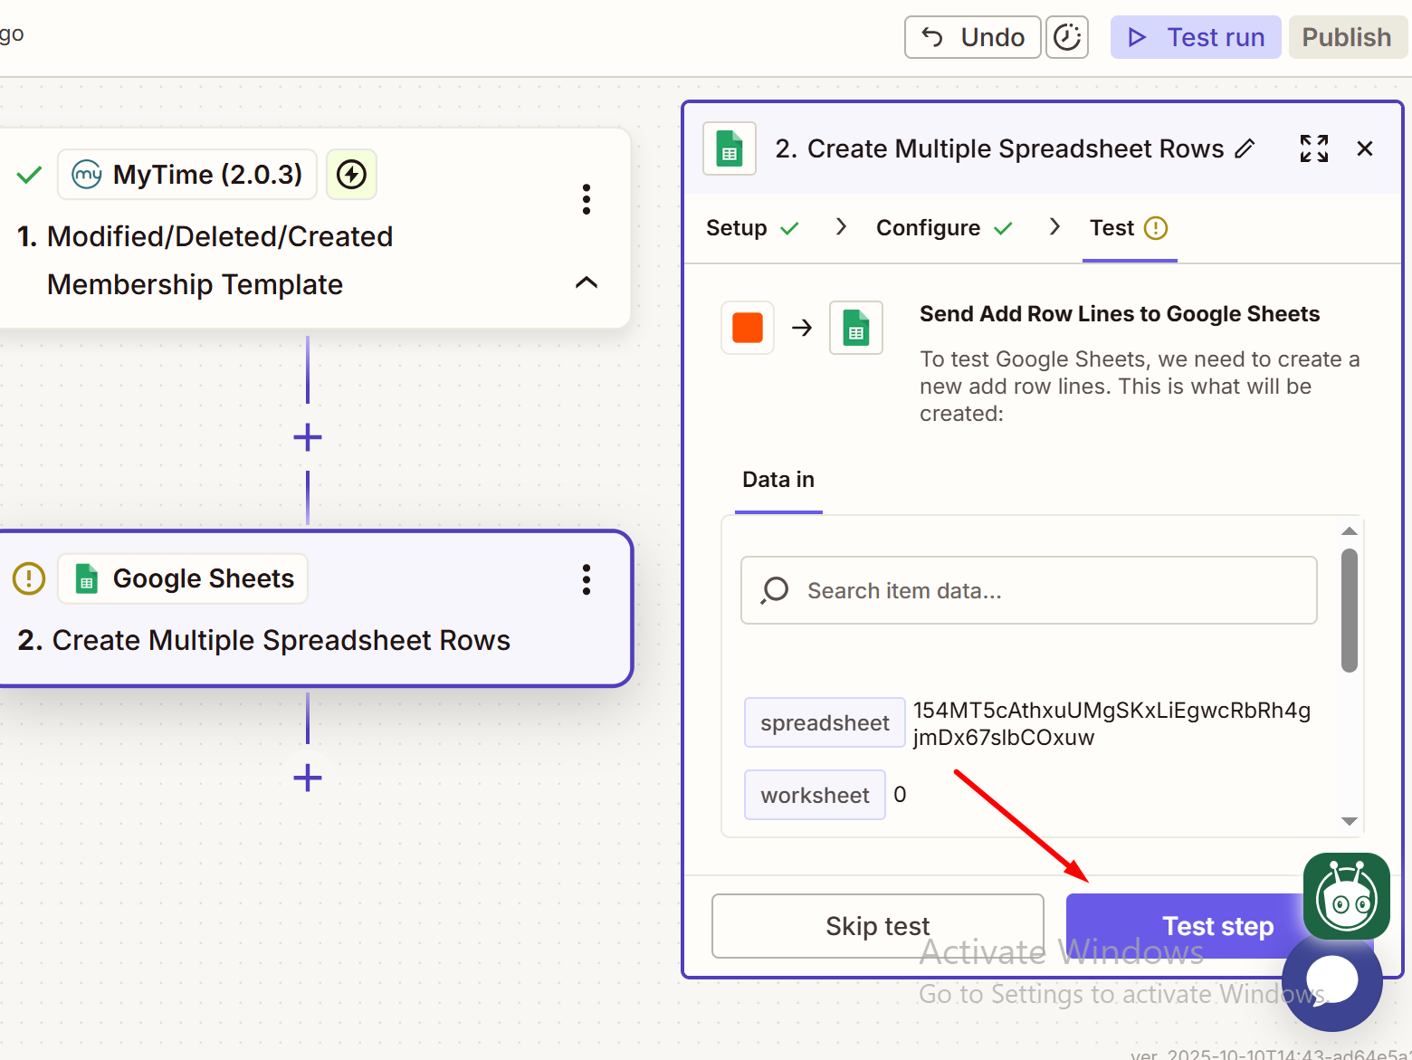The height and width of the screenshot is (1060, 1412).
Task: Click data panel scroll up arrow
Action: point(1350,531)
